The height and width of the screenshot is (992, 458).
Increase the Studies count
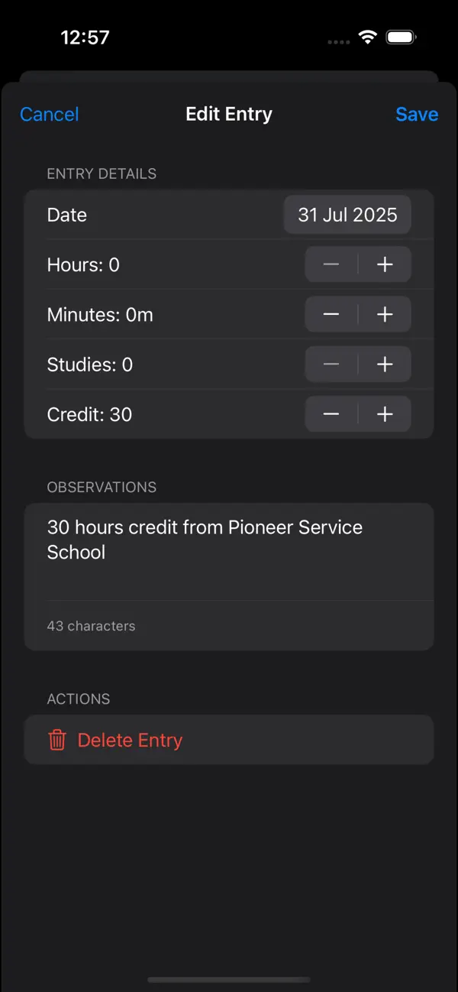pyautogui.click(x=385, y=364)
